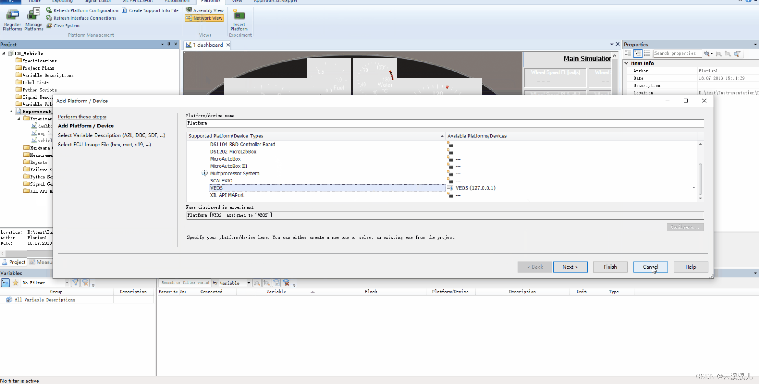Viewport: 759px width, 384px height.
Task: Click Clear System in ribbon
Action: pyautogui.click(x=63, y=26)
